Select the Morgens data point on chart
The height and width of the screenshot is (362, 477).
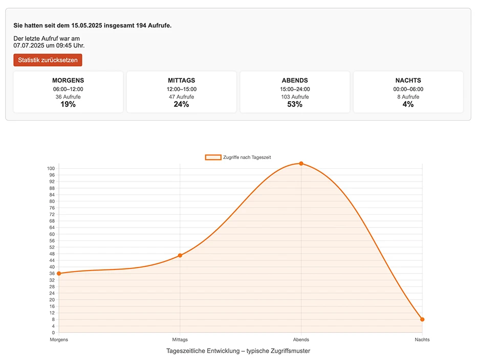[59, 274]
